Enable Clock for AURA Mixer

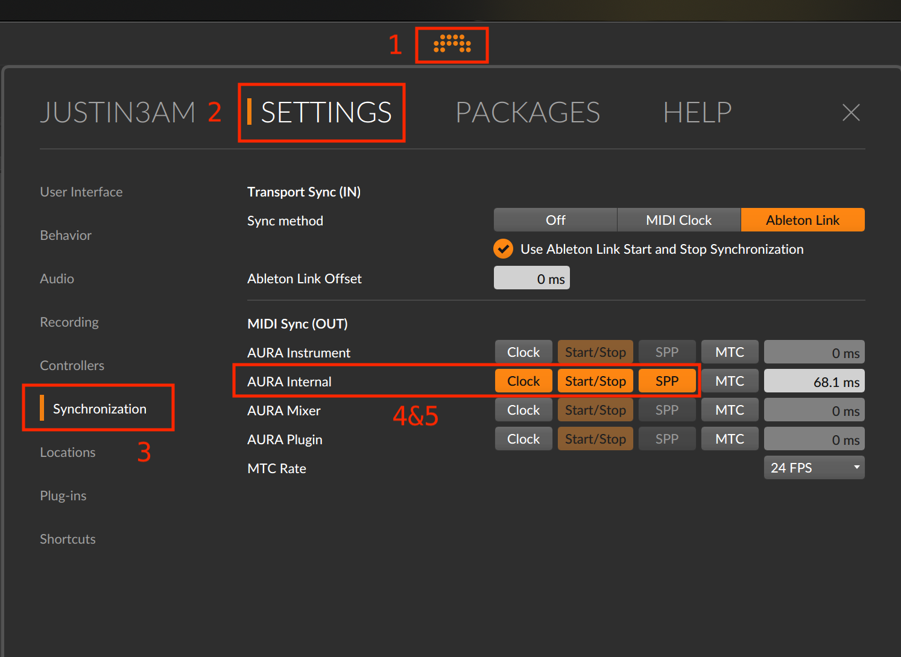pos(523,410)
